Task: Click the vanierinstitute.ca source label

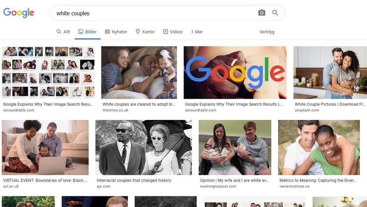Action: [x=294, y=186]
